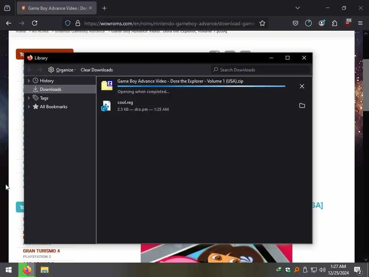Click the safely remove hardware tray icon
The width and height of the screenshot is (369, 277).
(x=305, y=270)
